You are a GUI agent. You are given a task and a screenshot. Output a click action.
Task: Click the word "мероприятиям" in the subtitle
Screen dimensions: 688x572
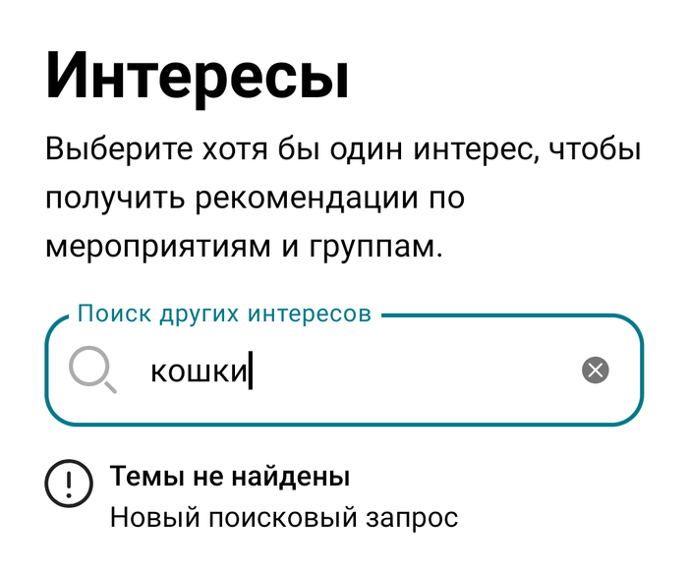point(158,246)
